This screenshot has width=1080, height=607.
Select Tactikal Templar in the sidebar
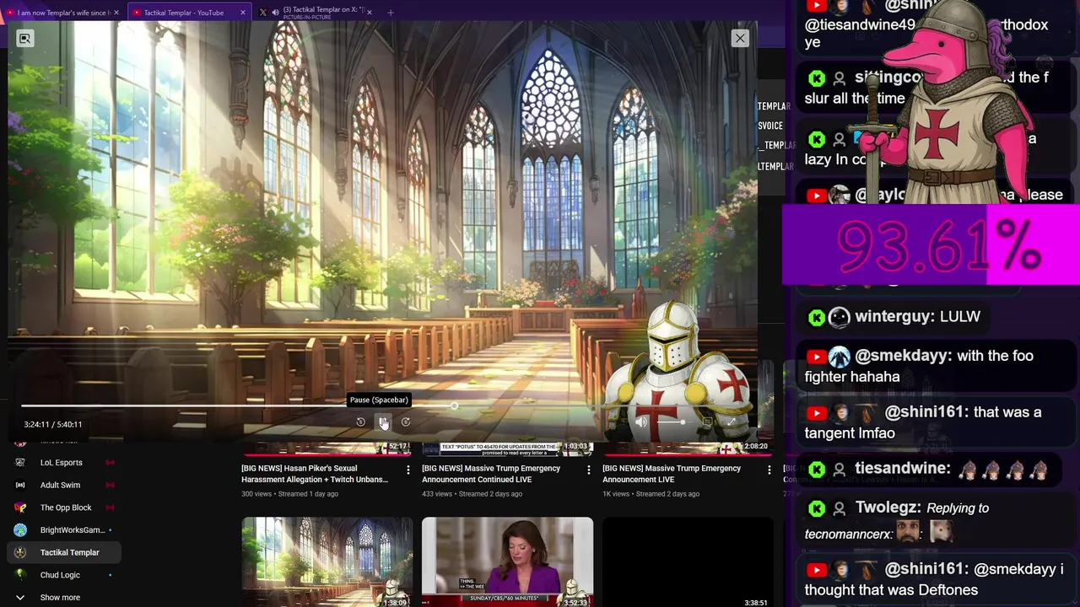pyautogui.click(x=64, y=553)
